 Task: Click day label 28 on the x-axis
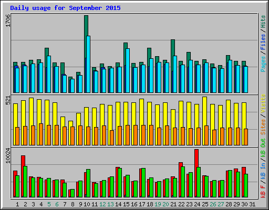[x=229, y=204]
